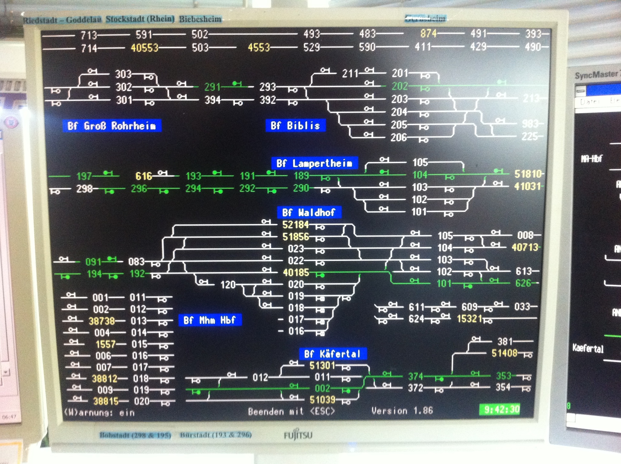621x464 pixels.
Task: Click green signal beside track 002 Käfertal
Action: [346, 391]
